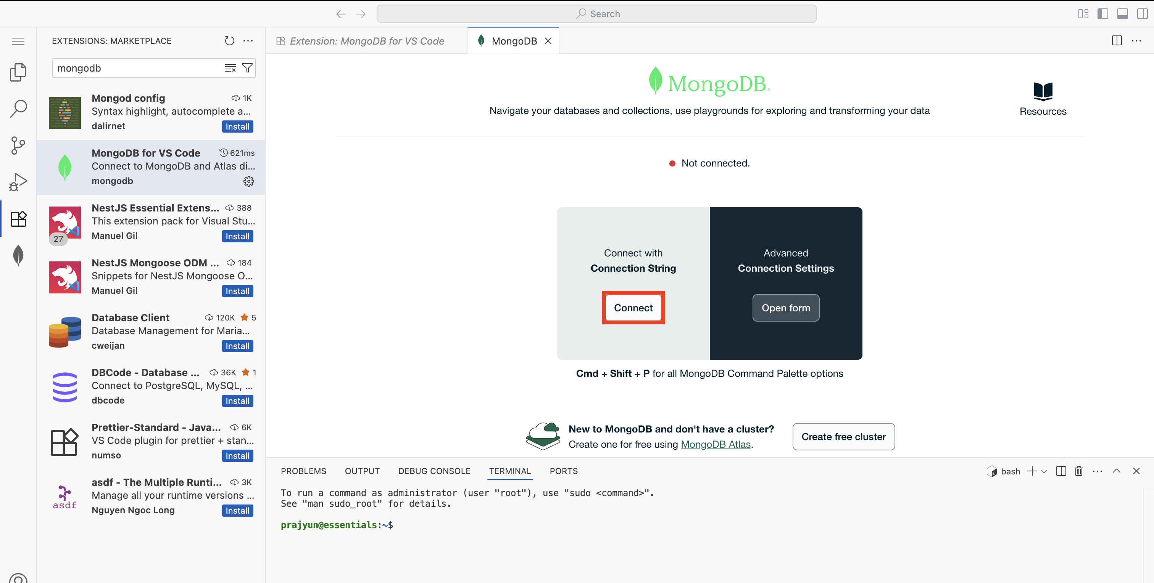Focus the terminal prompt prajyun@essentials

click(x=337, y=525)
